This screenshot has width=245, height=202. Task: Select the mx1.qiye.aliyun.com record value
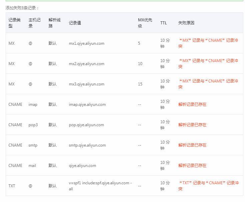click(86, 43)
